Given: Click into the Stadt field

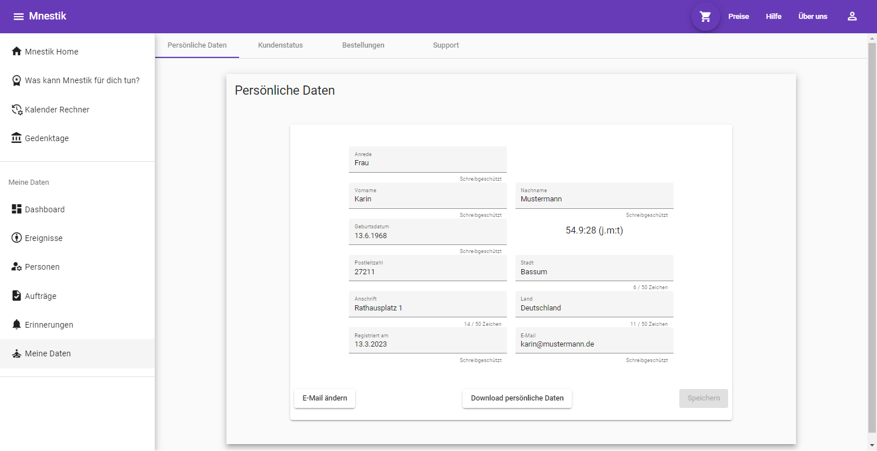Looking at the screenshot, I should click(x=594, y=271).
